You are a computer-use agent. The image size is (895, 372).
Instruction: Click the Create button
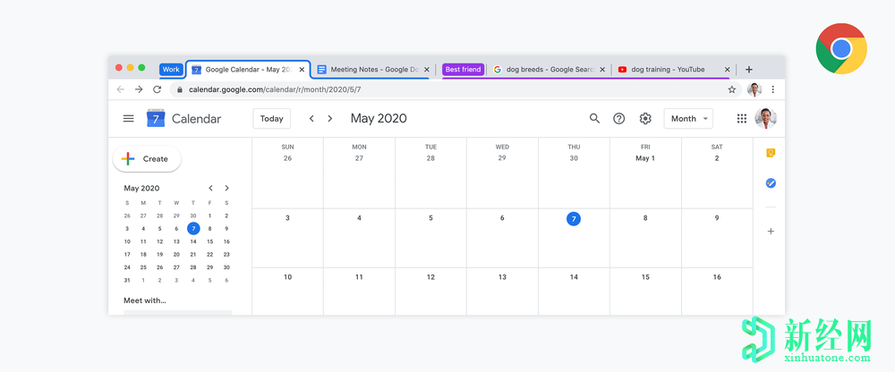click(147, 159)
